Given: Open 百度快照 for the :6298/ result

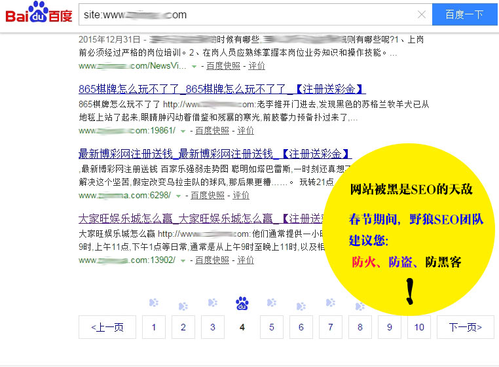Looking at the screenshot, I should [x=208, y=196].
